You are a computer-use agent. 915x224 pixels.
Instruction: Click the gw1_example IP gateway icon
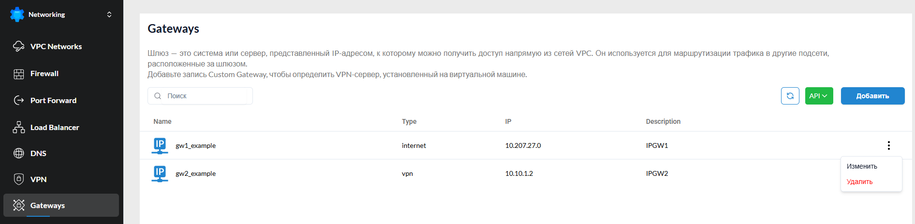pyautogui.click(x=160, y=145)
